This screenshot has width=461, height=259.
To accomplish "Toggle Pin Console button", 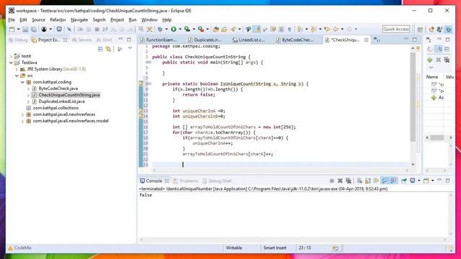I will click(403, 181).
